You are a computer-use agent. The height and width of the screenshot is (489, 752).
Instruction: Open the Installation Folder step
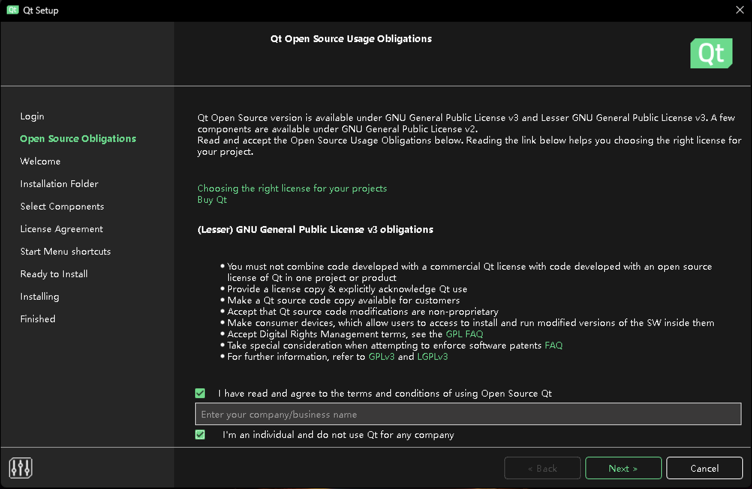59,184
